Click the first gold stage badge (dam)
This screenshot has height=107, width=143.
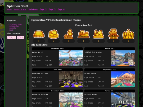pyautogui.click(x=39, y=34)
